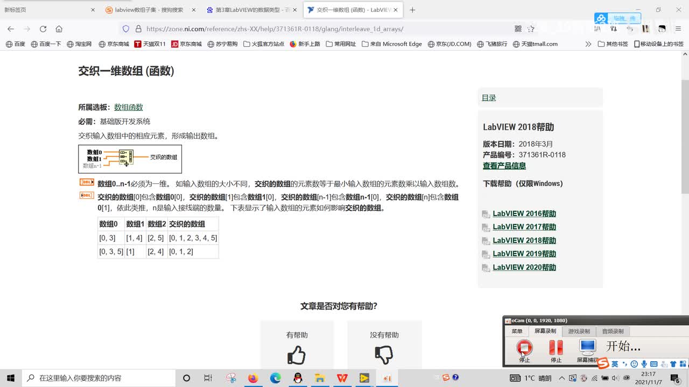
Task: Download LabVIEW 2019帮助
Action: (524, 254)
